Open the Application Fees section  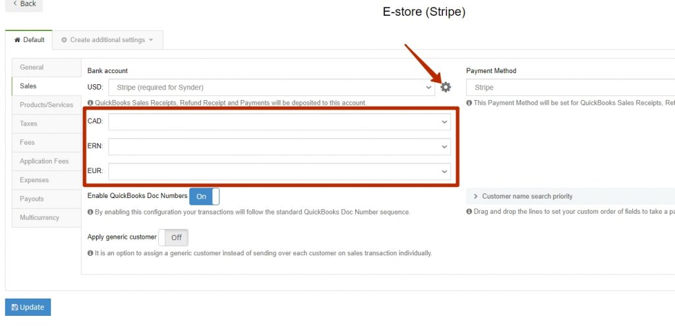click(47, 161)
